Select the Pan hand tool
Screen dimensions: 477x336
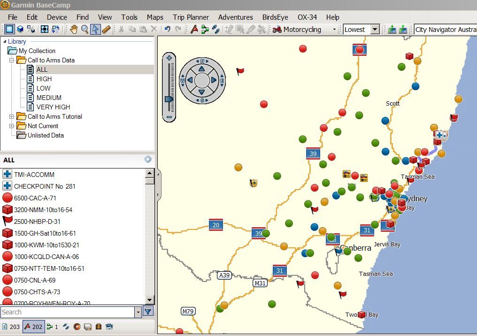click(74, 29)
